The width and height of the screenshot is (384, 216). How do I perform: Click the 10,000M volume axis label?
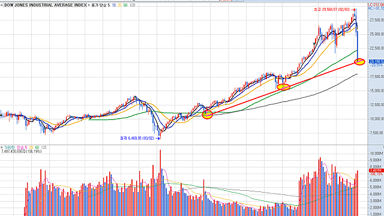tap(376, 154)
